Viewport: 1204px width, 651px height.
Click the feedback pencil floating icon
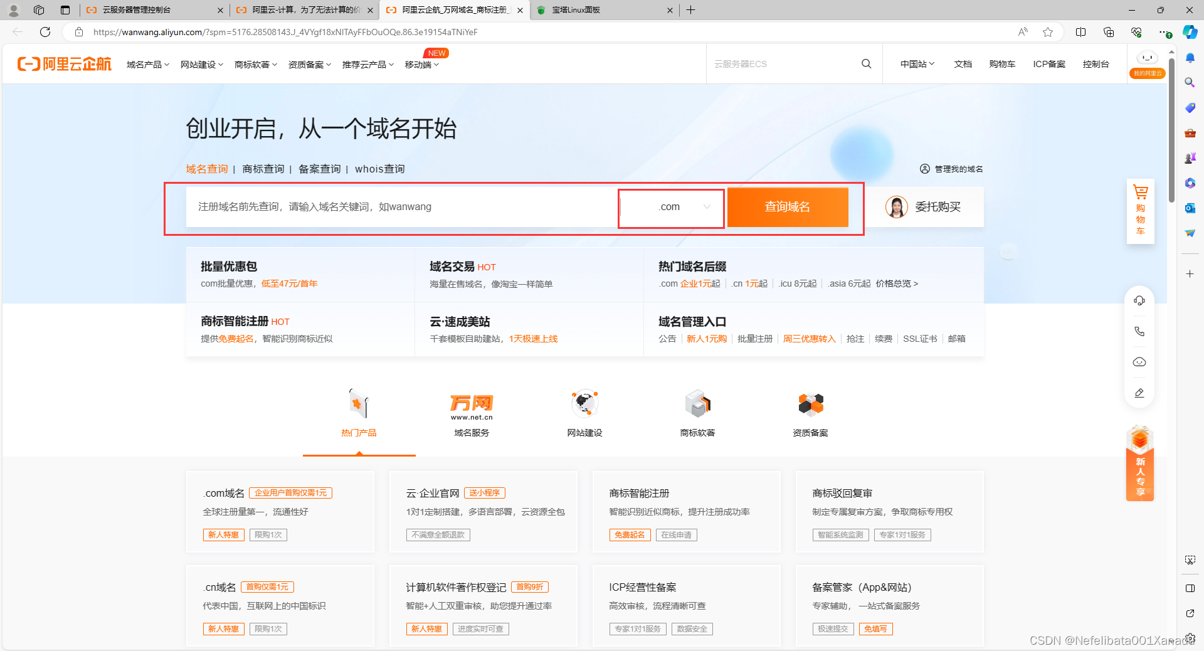tap(1139, 393)
